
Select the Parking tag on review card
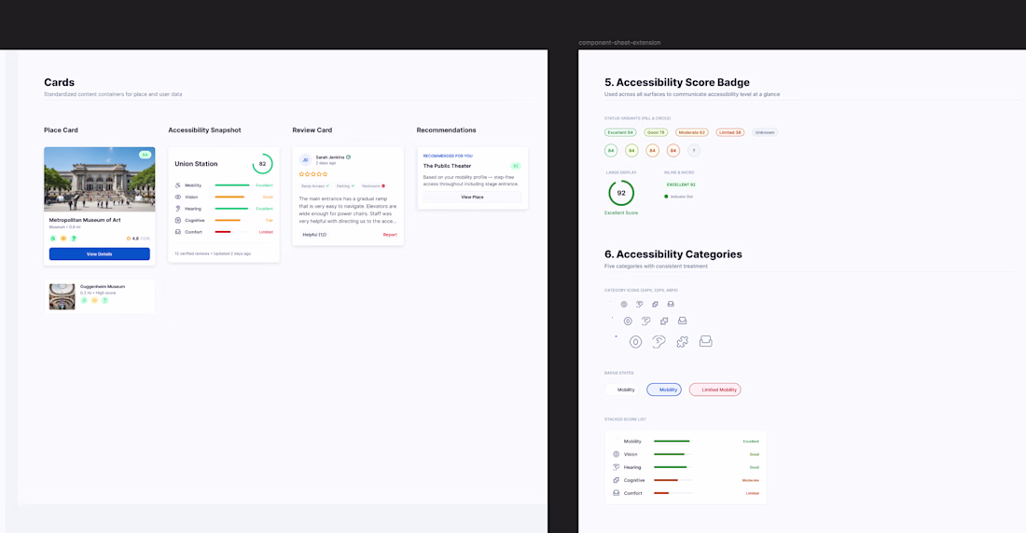[x=345, y=185]
